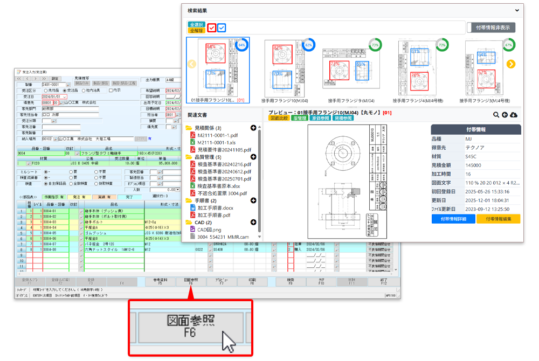Click the plus icon beside 見積関係 folder
This screenshot has height=361, width=539.
(x=253, y=128)
